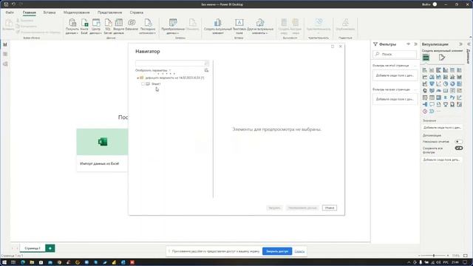Image resolution: width=473 pixels, height=266 pixels.
Task: Select the Sheet1 row in Navigator
Action: [x=156, y=83]
